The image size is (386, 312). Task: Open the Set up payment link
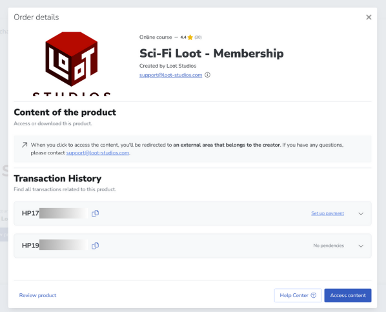(x=327, y=213)
